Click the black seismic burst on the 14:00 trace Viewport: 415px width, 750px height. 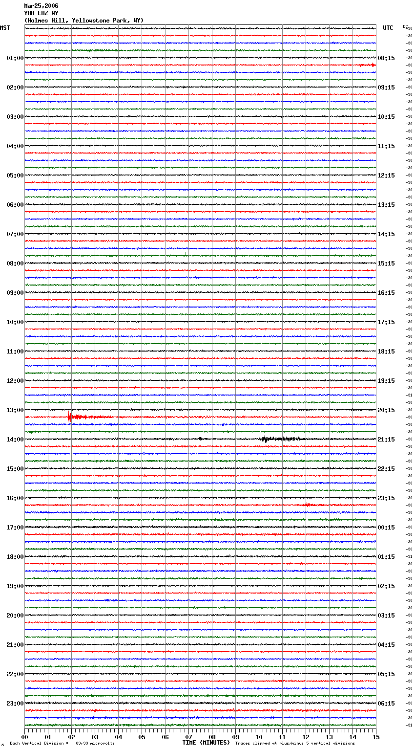[281, 439]
